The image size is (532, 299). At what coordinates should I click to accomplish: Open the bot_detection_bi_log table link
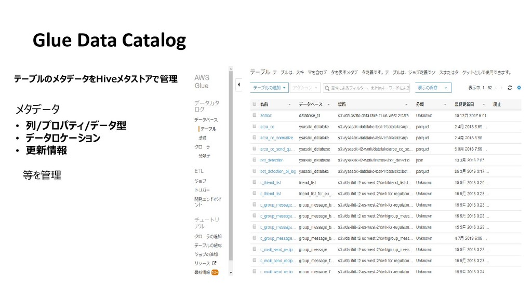[278, 171]
